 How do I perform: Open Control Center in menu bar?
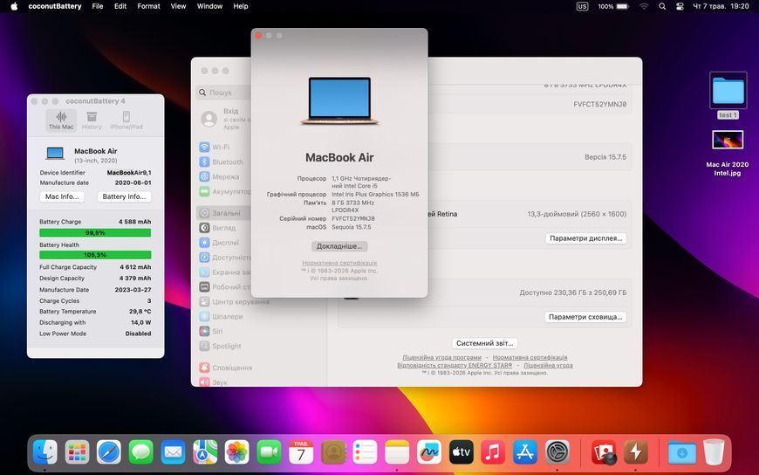pos(680,6)
